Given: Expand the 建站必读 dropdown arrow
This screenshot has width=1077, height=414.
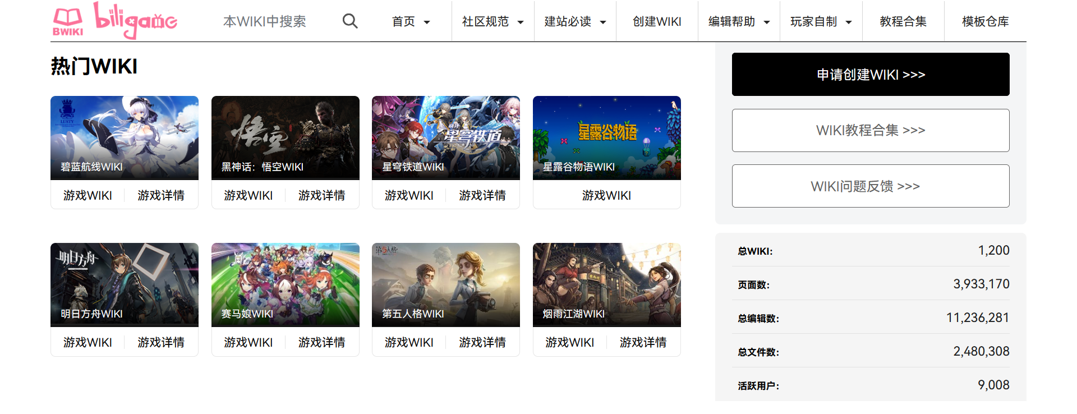Looking at the screenshot, I should point(603,22).
